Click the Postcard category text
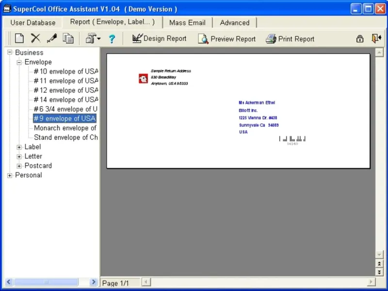 pyautogui.click(x=38, y=166)
